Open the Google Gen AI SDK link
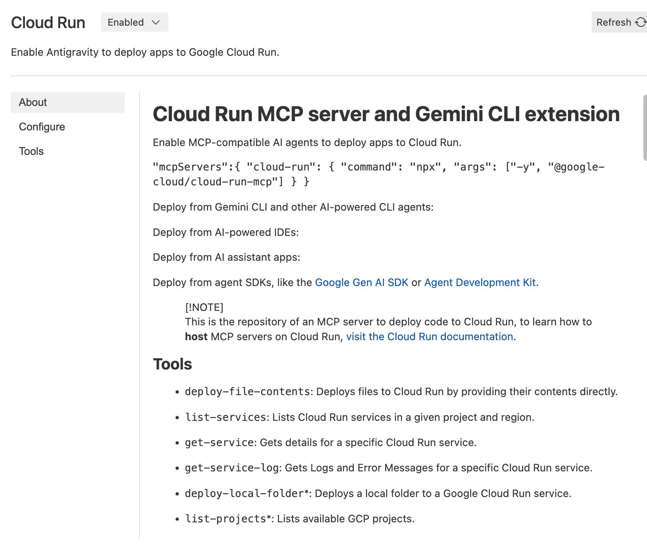The width and height of the screenshot is (647, 552). [x=361, y=282]
